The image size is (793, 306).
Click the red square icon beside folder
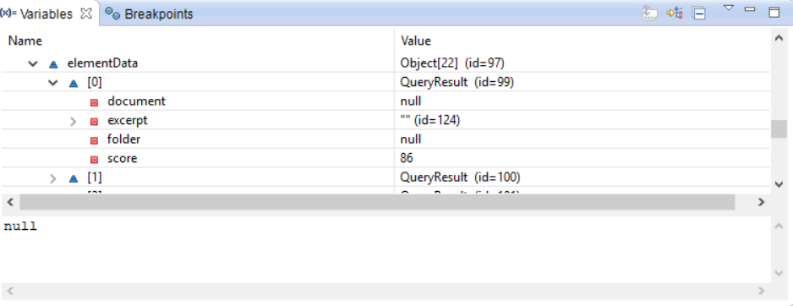94,140
